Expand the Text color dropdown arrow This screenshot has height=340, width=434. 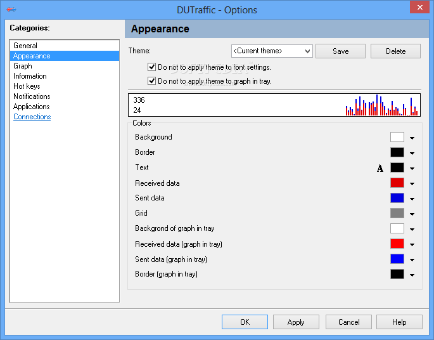[412, 168]
